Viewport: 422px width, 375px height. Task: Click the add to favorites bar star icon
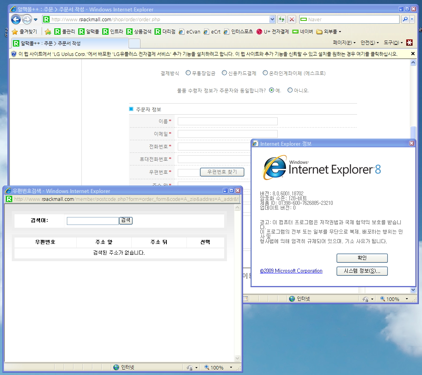click(x=48, y=32)
